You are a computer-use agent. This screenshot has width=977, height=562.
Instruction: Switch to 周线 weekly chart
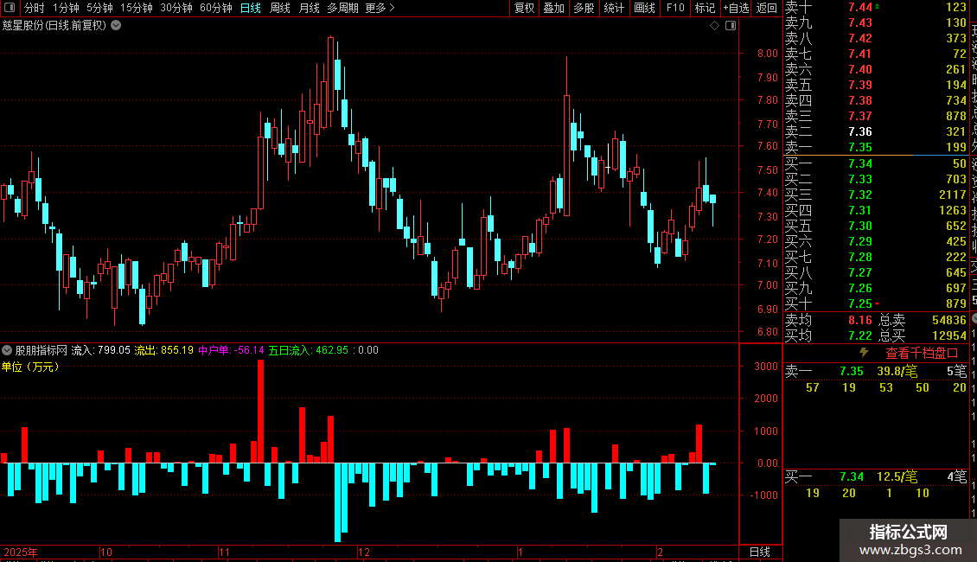[x=280, y=8]
